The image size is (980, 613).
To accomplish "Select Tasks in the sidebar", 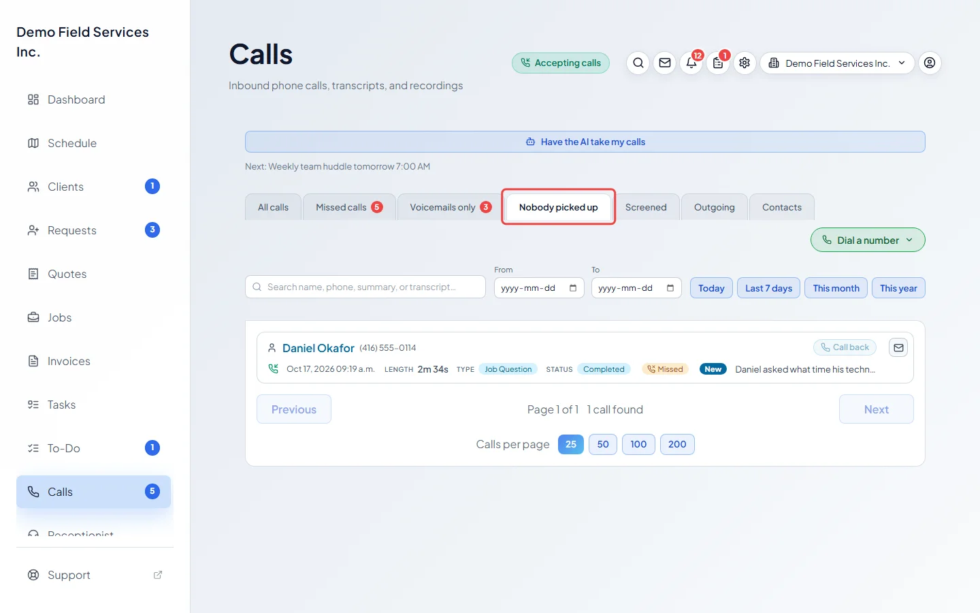I will 93,405.
